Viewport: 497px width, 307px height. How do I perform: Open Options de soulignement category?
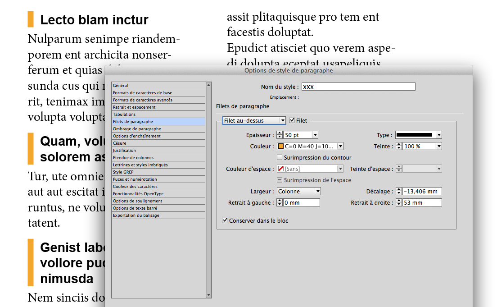point(158,201)
